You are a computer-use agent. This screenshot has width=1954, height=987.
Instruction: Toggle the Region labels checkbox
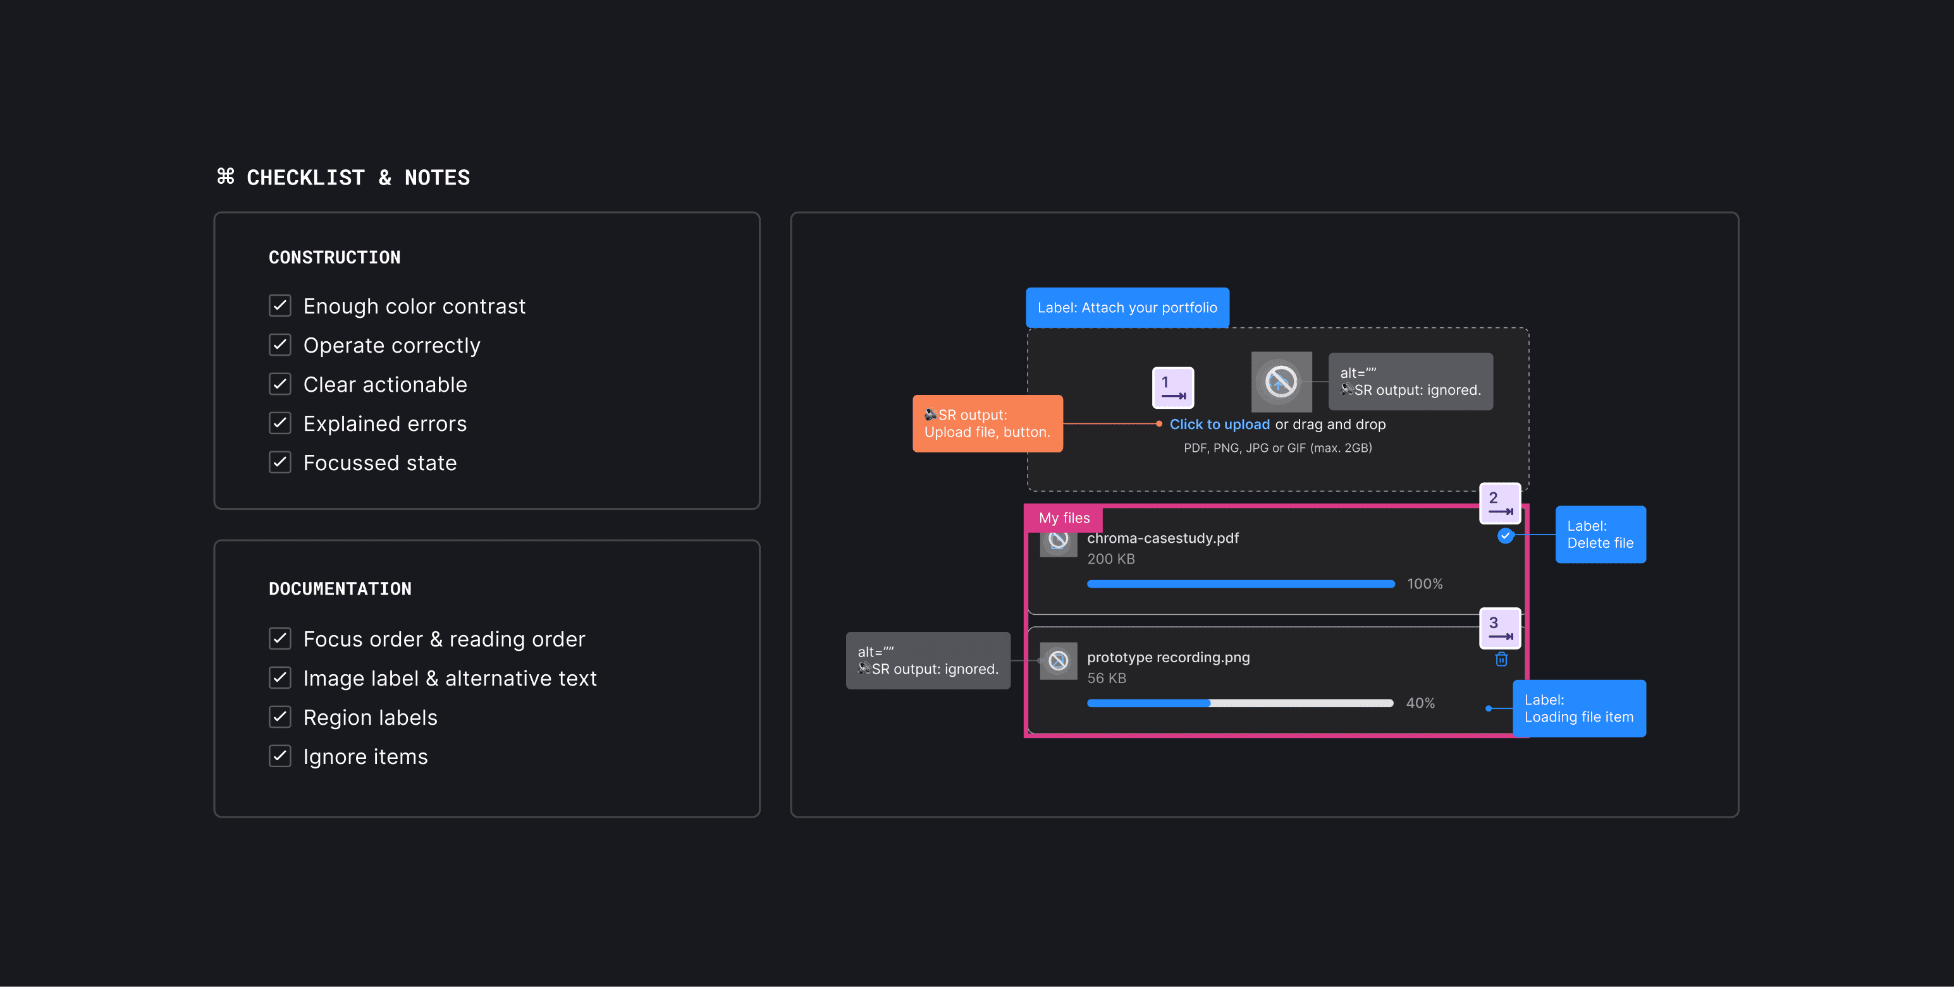pyautogui.click(x=280, y=717)
